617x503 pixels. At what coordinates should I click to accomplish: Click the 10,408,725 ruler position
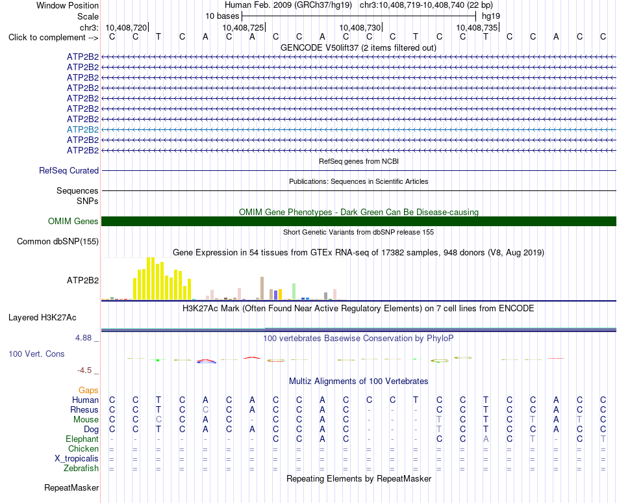(243, 27)
